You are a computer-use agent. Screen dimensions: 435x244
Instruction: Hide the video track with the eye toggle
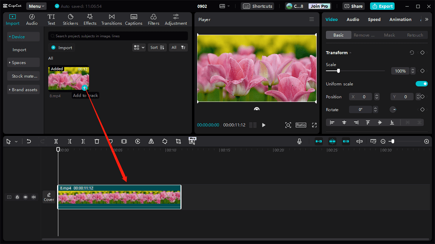click(26, 197)
